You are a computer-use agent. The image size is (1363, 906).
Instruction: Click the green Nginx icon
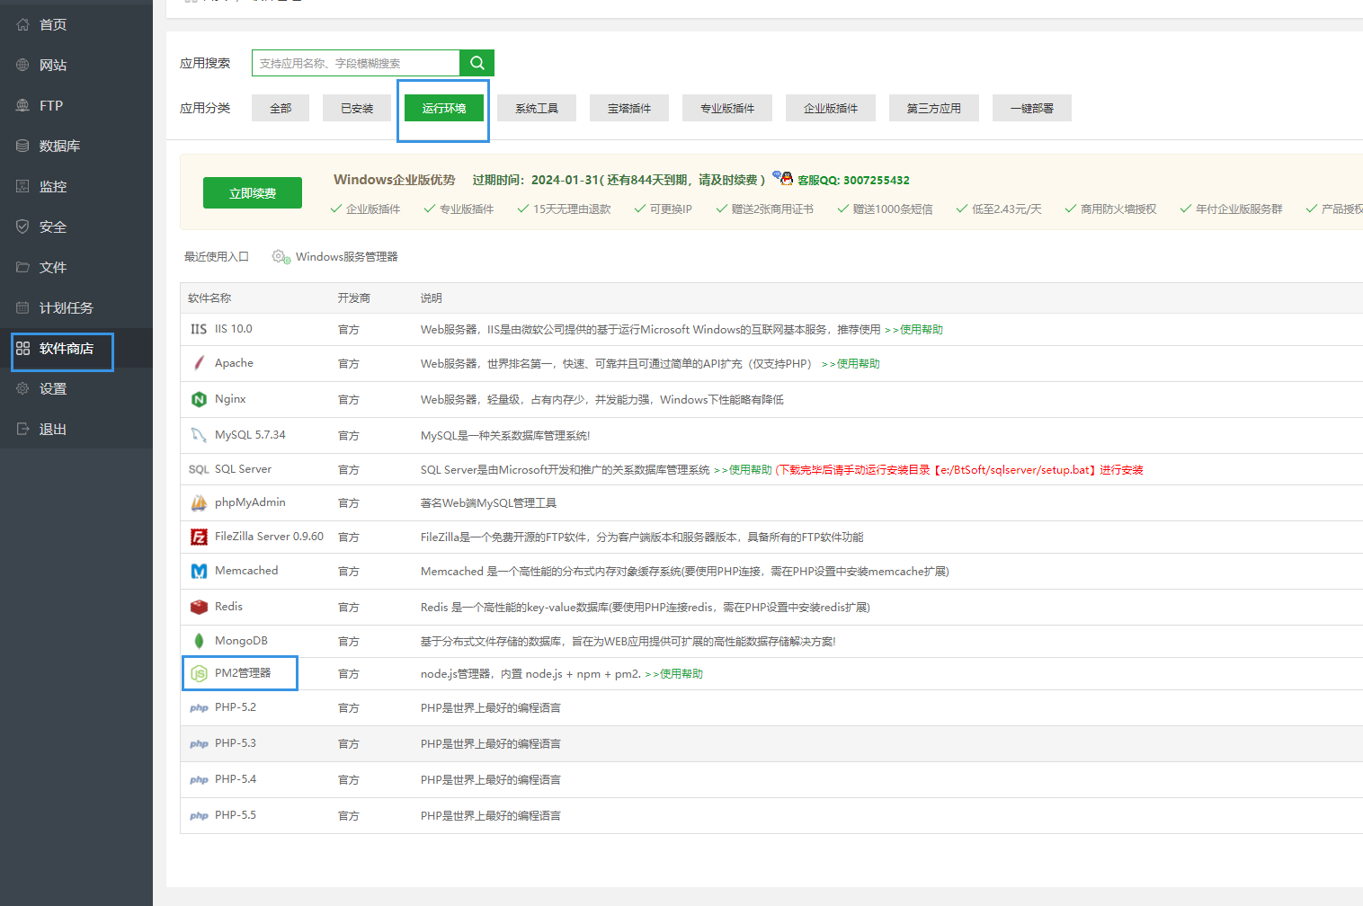pyautogui.click(x=199, y=399)
